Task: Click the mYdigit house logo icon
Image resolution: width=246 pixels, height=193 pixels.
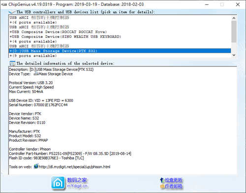Action: click(58, 183)
